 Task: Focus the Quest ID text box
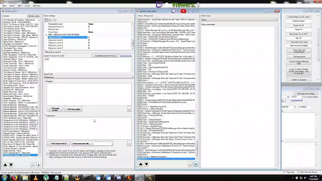coord(88,65)
